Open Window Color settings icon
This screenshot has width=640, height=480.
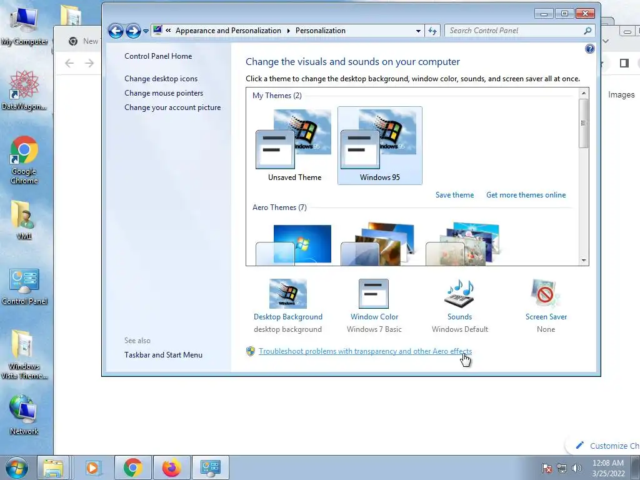point(374,294)
